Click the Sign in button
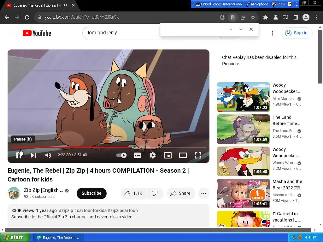The width and height of the screenshot is (323, 242). click(297, 33)
